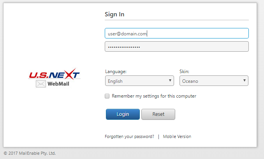
Task: Click the WebMail text under logo
Action: point(58,84)
